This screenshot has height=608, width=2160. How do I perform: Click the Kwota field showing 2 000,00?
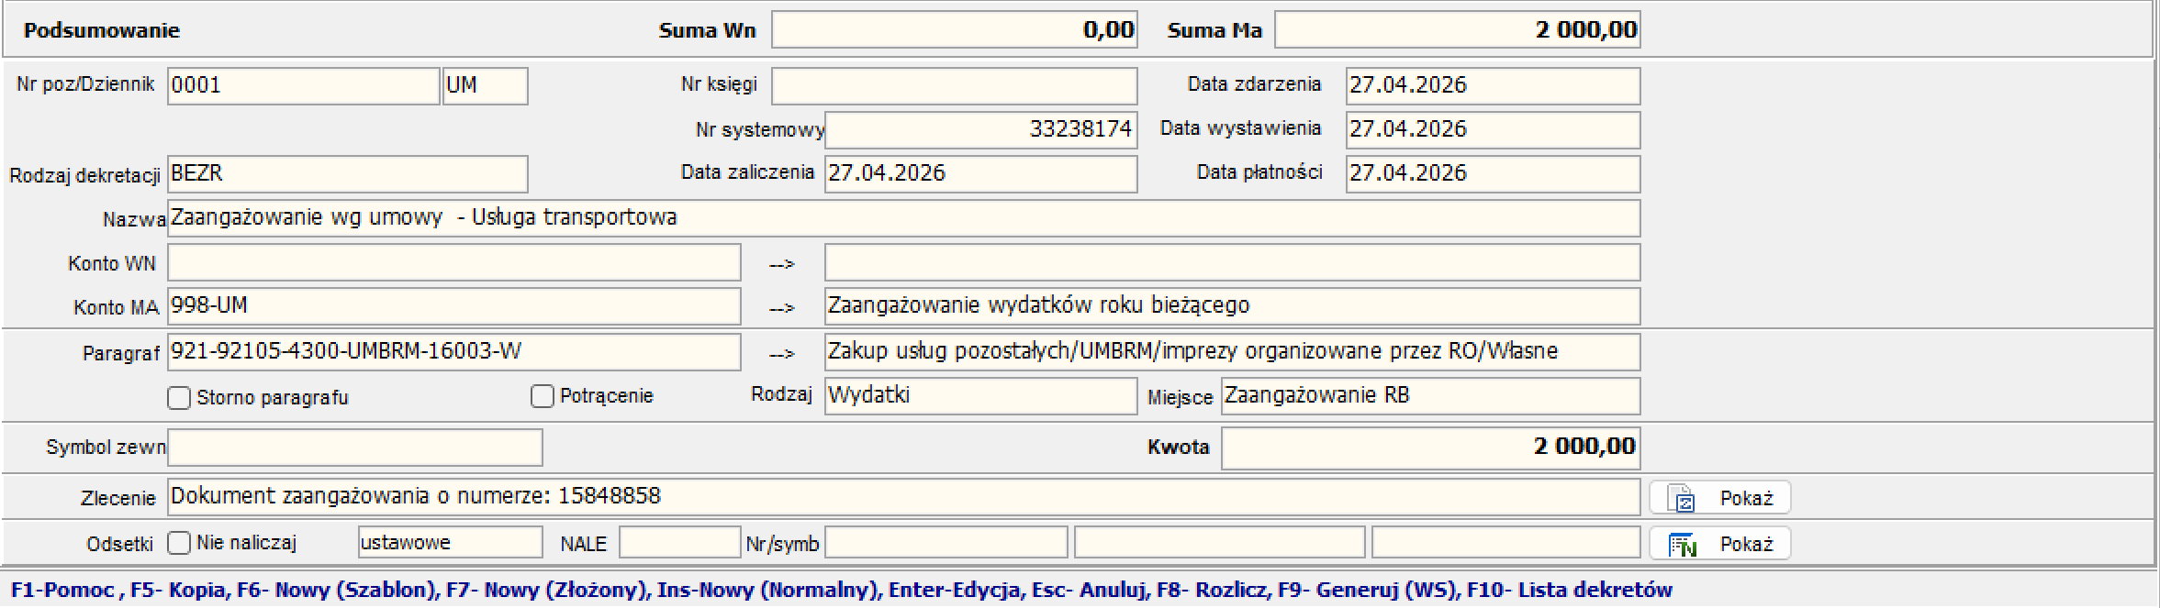coord(1430,448)
